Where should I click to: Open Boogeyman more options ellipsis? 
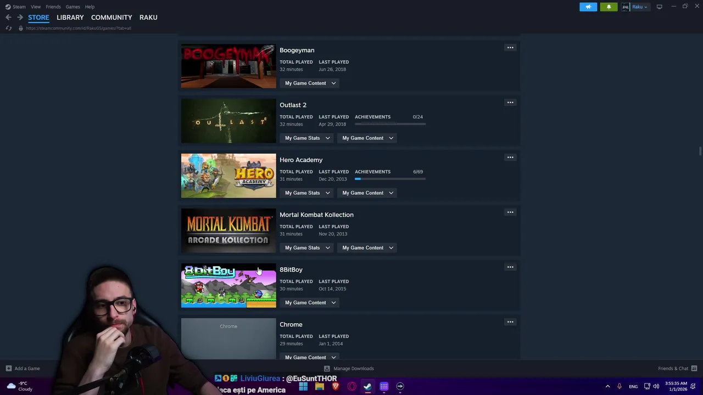coord(510,48)
